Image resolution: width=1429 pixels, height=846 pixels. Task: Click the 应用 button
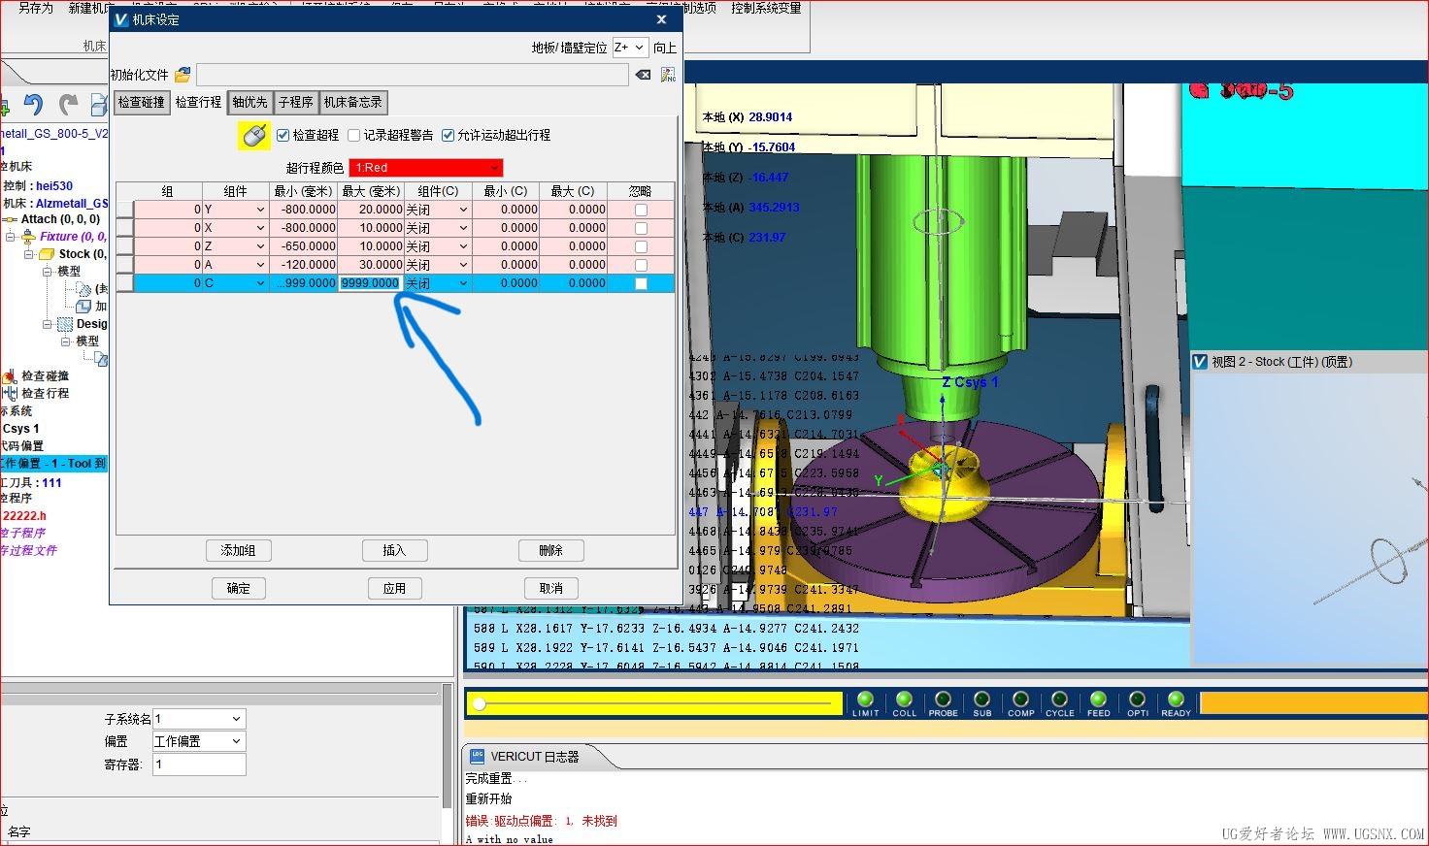[393, 588]
